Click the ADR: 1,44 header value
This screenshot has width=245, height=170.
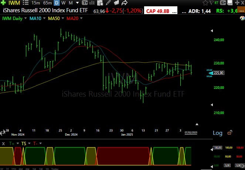tap(200, 11)
